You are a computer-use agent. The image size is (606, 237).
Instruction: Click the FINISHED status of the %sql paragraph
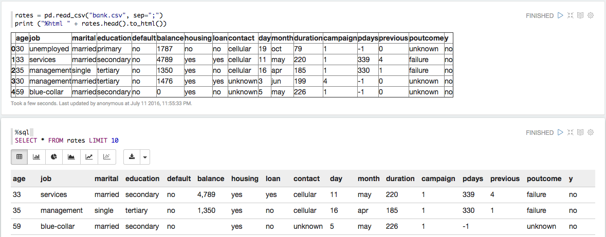point(540,133)
